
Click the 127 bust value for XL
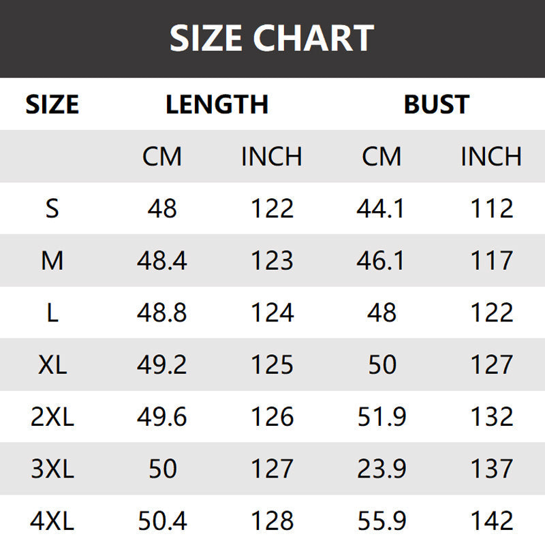click(x=491, y=364)
